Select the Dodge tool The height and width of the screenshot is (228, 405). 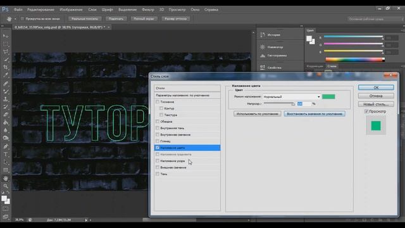(x=6, y=138)
